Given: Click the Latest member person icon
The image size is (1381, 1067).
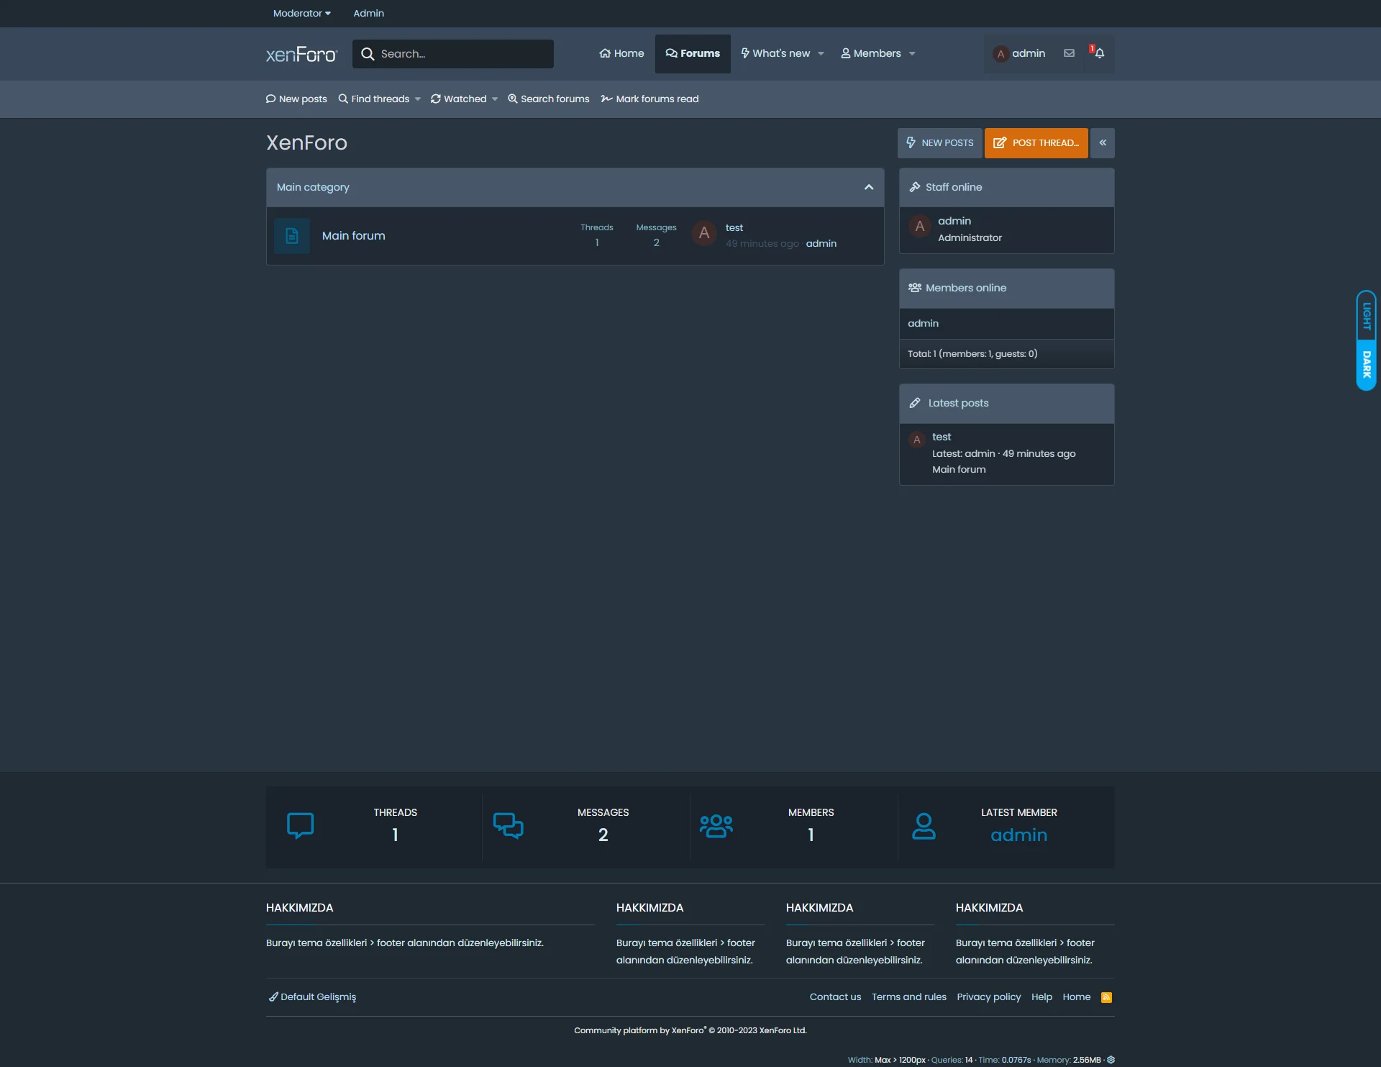Looking at the screenshot, I should pyautogui.click(x=924, y=825).
